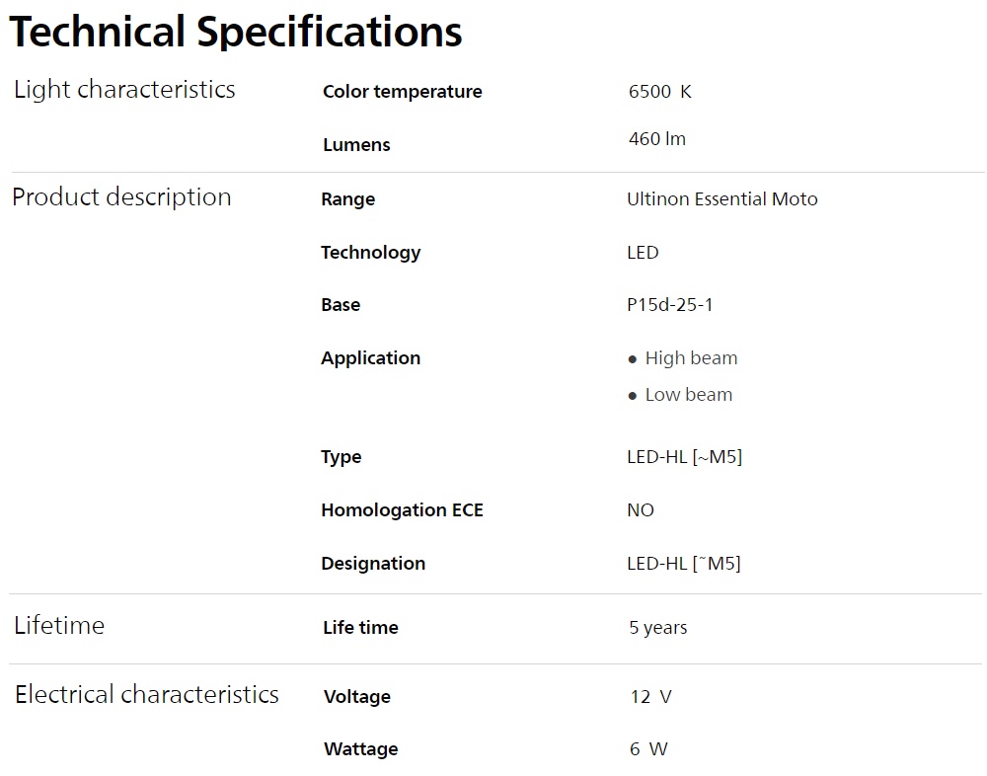Click the Lumens label
The image size is (987, 776).
click(x=356, y=145)
